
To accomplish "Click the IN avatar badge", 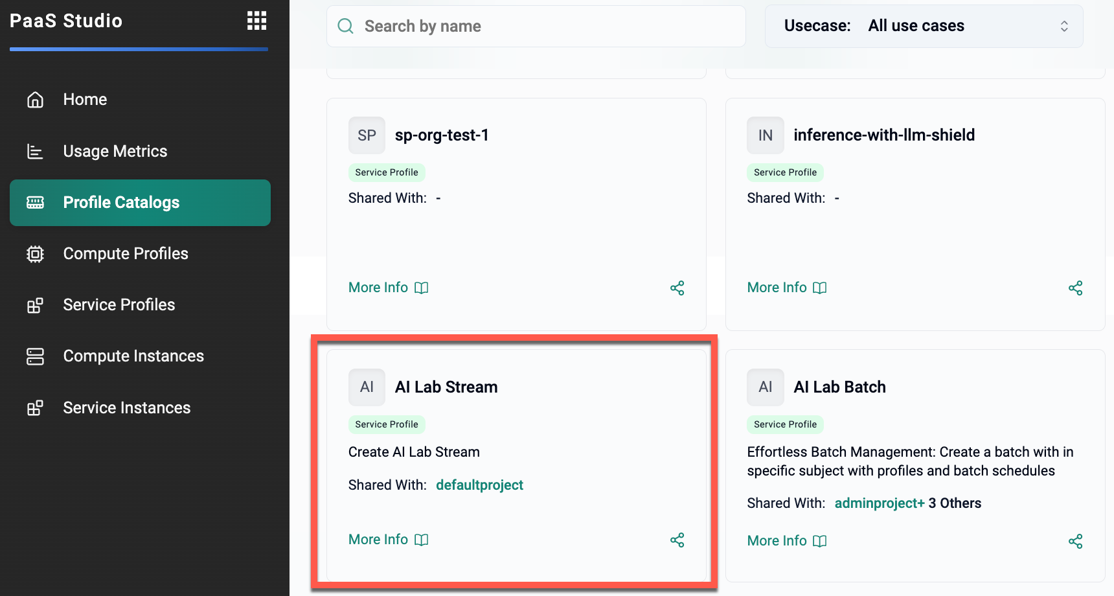I will 765,135.
